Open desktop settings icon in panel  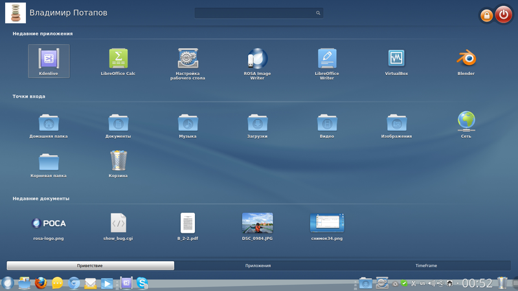point(382,283)
